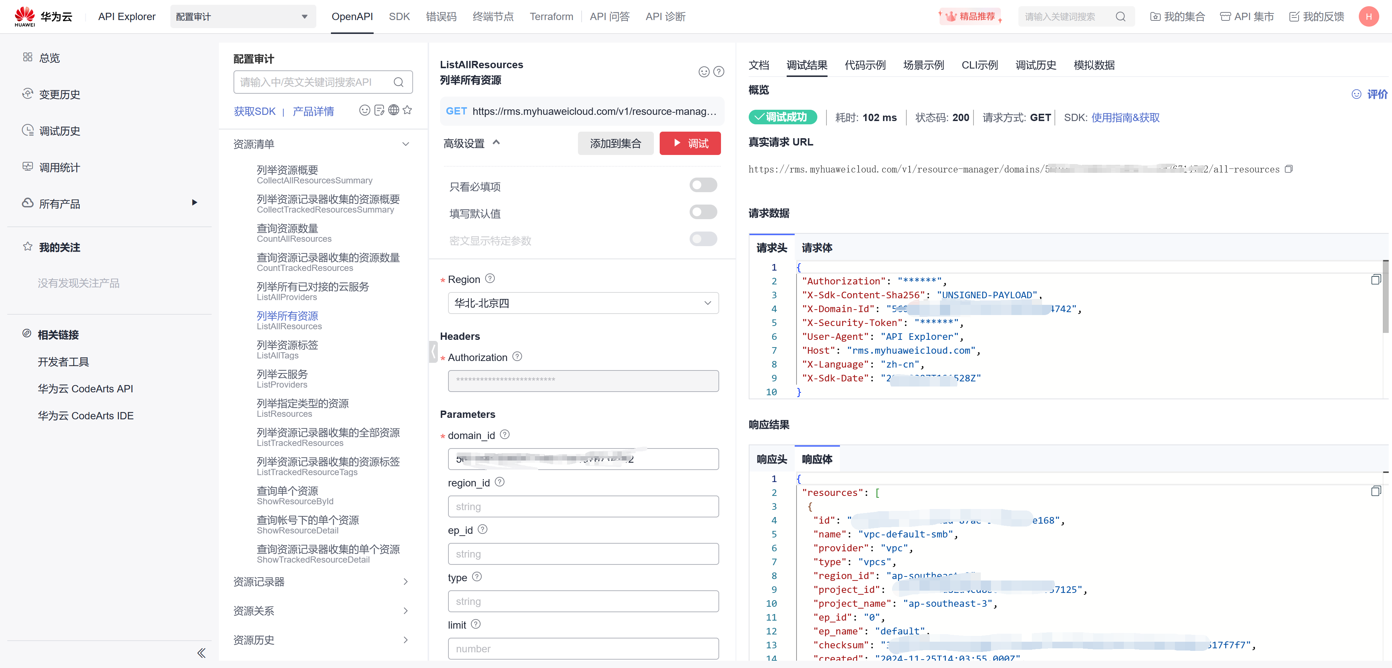Open the 配置审计 product dropdown
This screenshot has height=668, width=1392.
243,17
